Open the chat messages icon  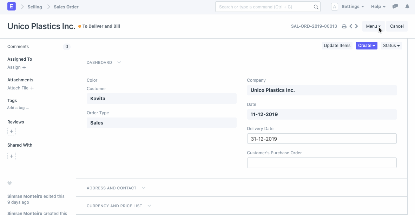tap(395, 7)
